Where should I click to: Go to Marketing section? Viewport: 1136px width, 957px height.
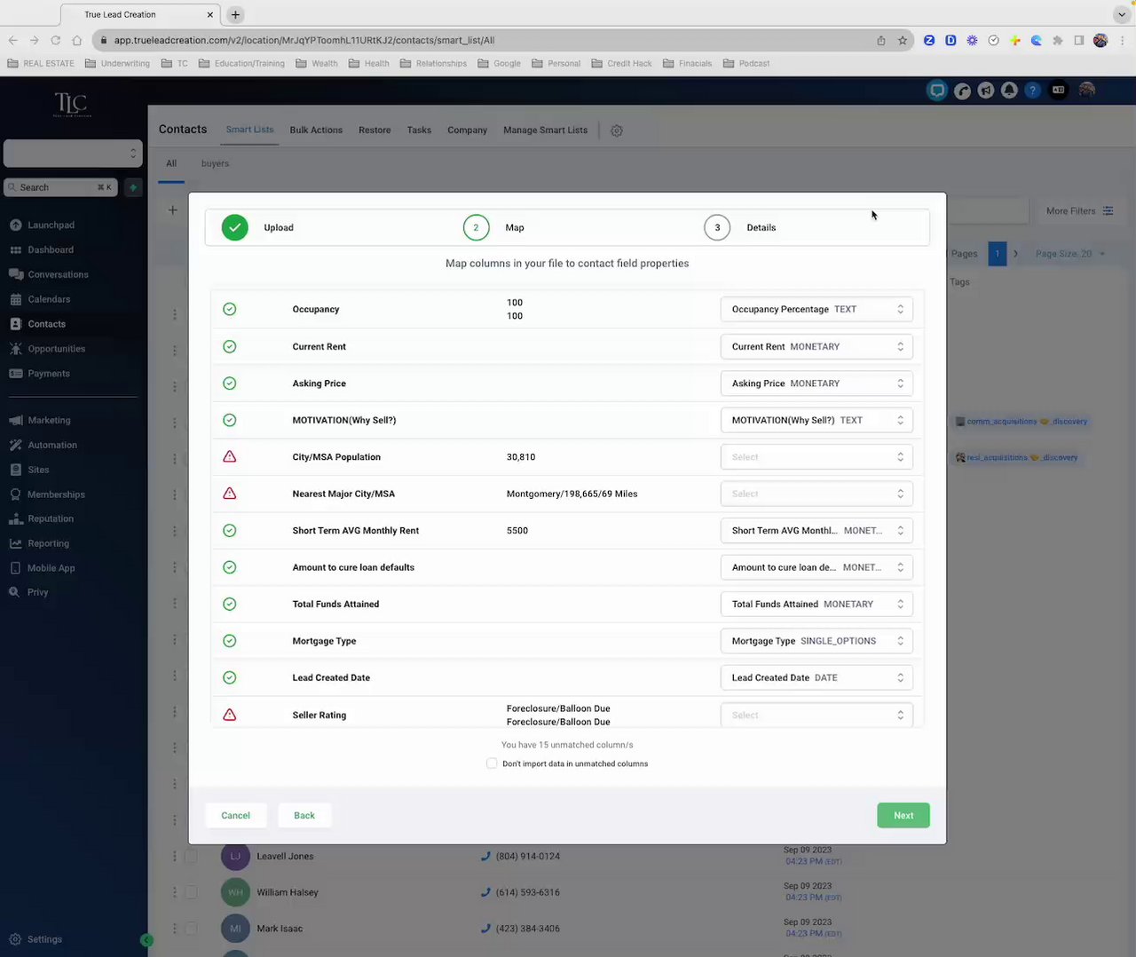pos(40,421)
